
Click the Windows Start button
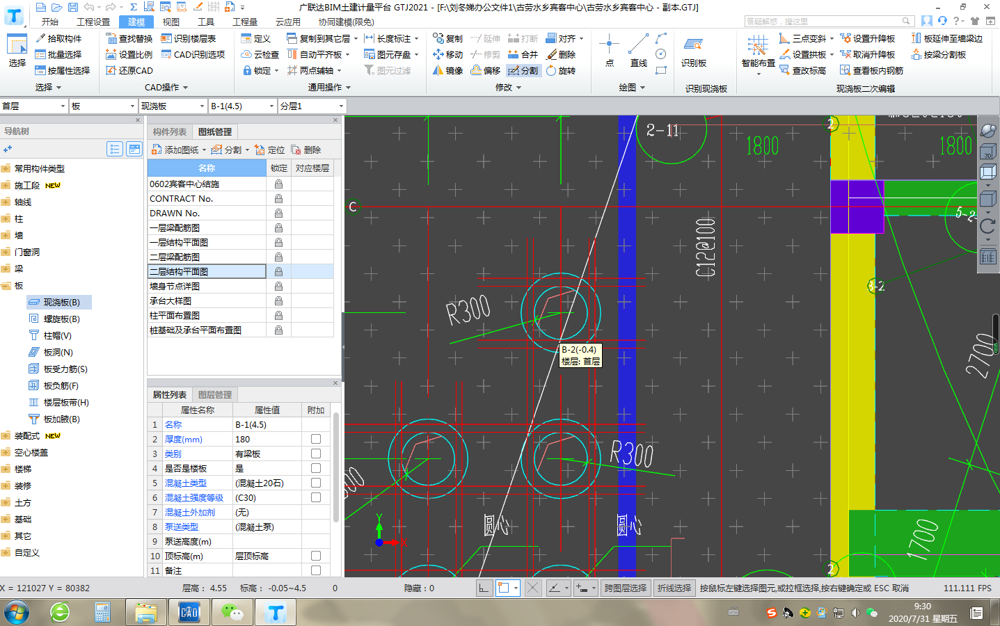(17, 613)
